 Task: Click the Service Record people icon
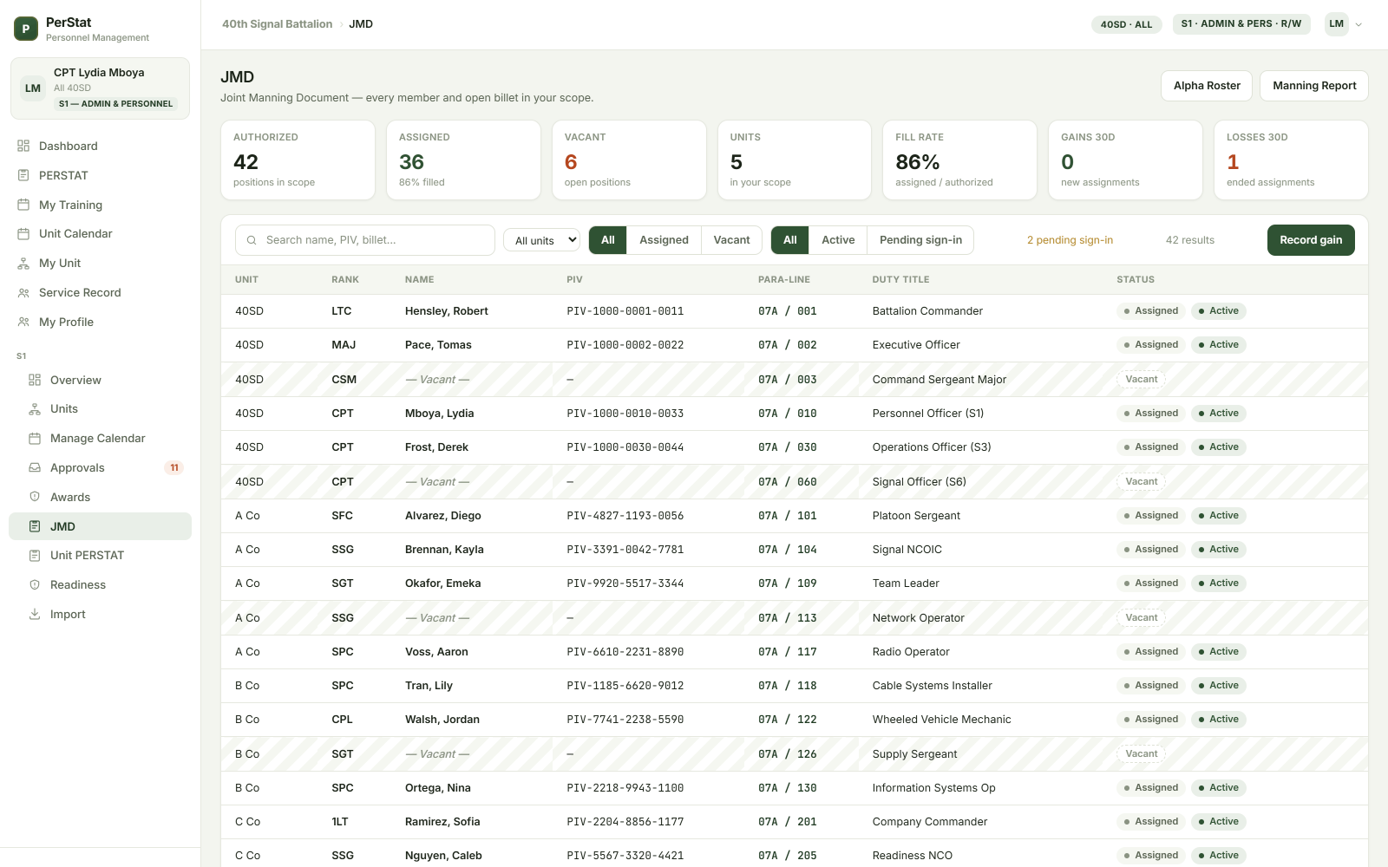coord(23,292)
